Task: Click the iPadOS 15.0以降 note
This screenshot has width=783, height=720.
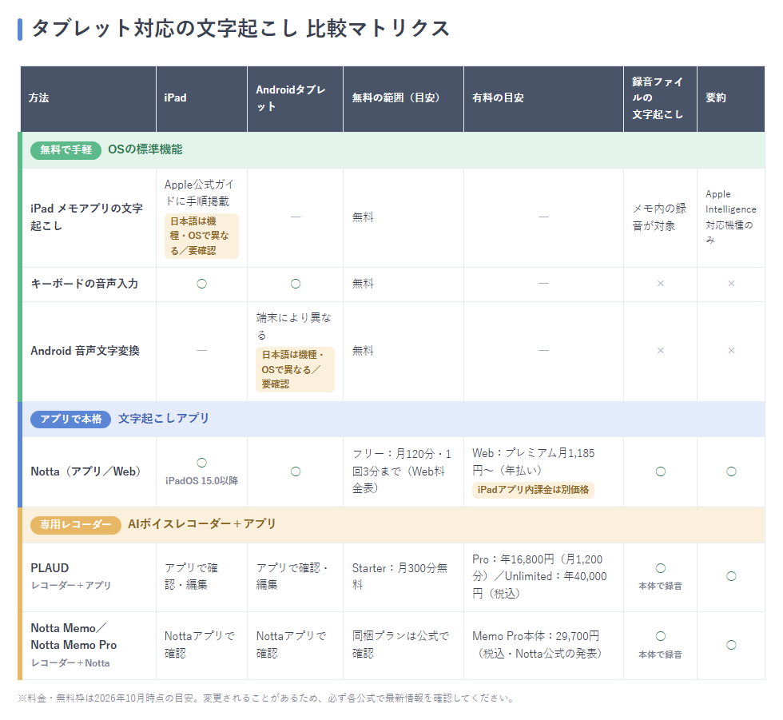Action: [201, 481]
